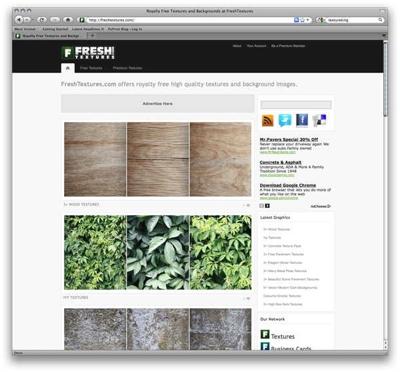Open the Most Visited bookmarks dropdown

[x=26, y=29]
